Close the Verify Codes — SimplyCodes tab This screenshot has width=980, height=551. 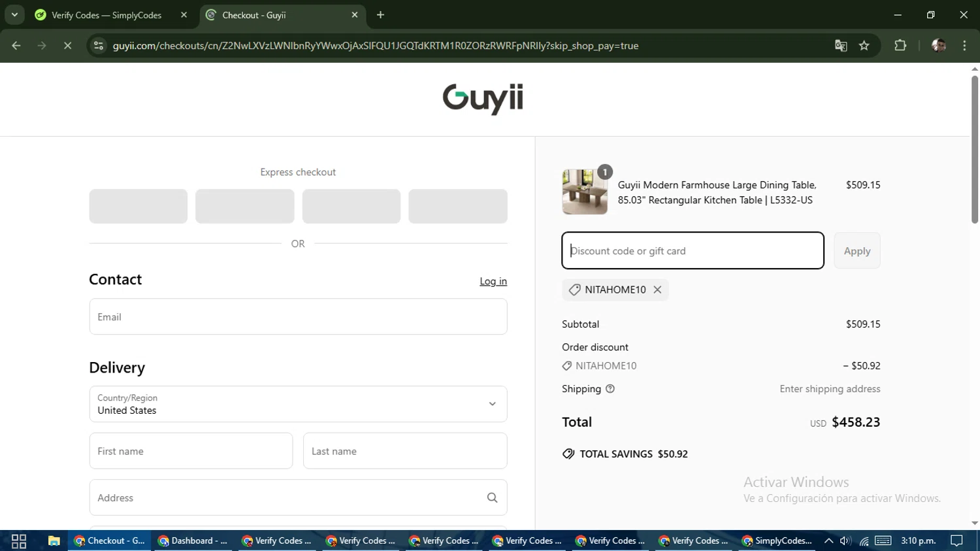pos(184,14)
